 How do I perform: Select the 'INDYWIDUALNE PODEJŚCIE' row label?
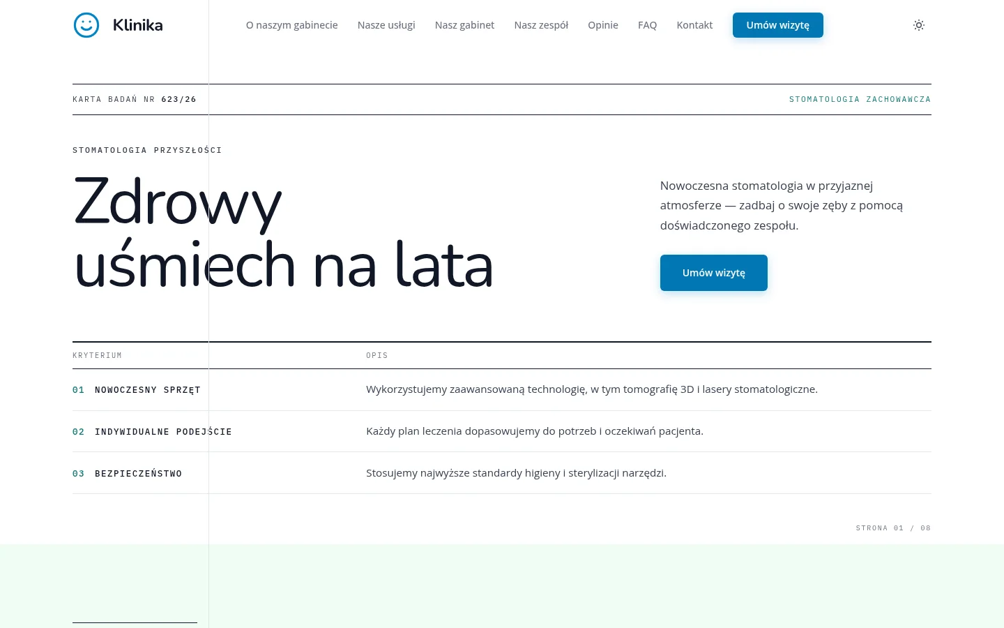(163, 432)
